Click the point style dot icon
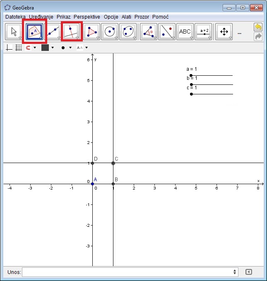Screen dimensions: 267x281 coord(63,48)
